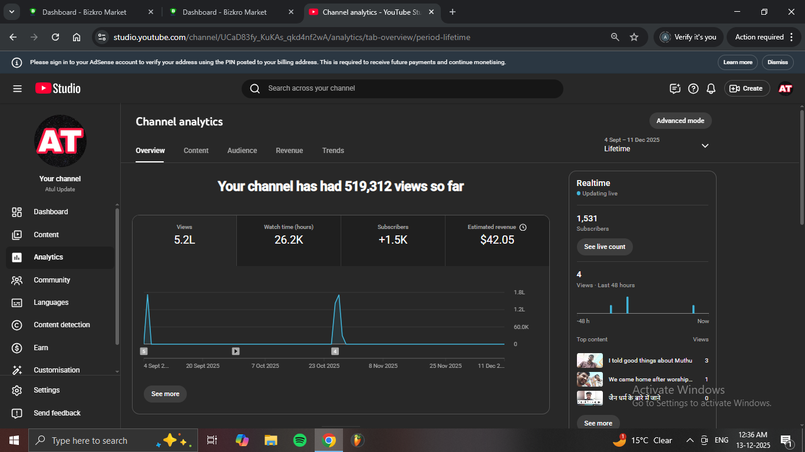805x452 pixels.
Task: Expand the tab search chevron in Chrome
Action: (x=11, y=12)
